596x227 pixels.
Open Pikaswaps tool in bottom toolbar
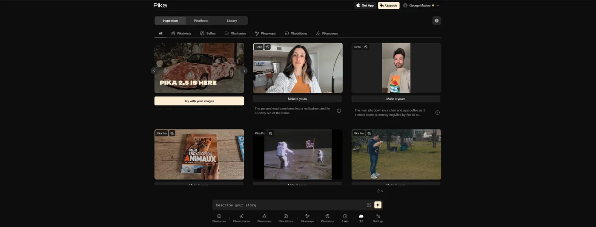307,218
